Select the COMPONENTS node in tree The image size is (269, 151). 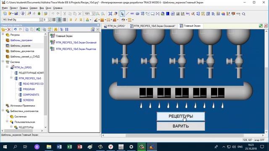(31, 95)
